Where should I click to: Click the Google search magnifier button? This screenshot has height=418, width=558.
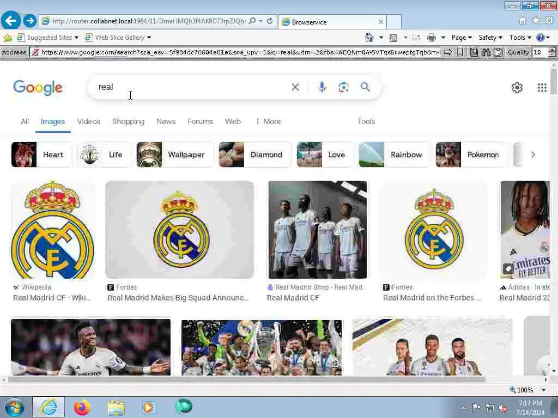[365, 87]
